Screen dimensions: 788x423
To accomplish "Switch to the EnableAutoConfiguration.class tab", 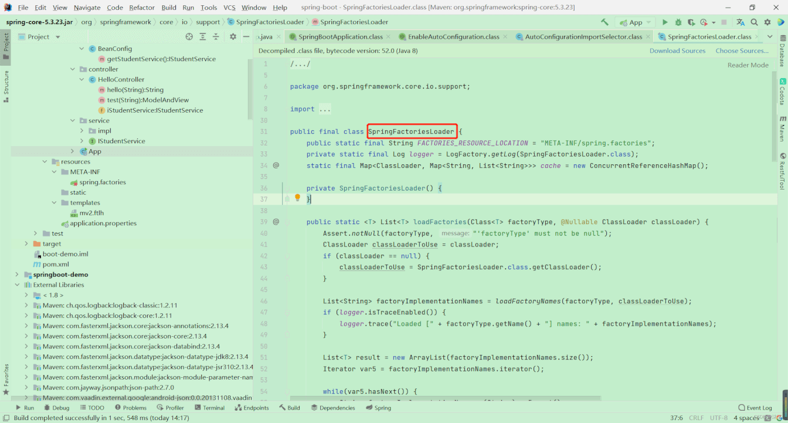I will tap(454, 36).
